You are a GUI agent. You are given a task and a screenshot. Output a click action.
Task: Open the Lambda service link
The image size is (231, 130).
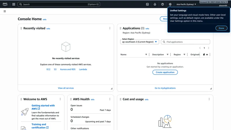(x=83, y=69)
